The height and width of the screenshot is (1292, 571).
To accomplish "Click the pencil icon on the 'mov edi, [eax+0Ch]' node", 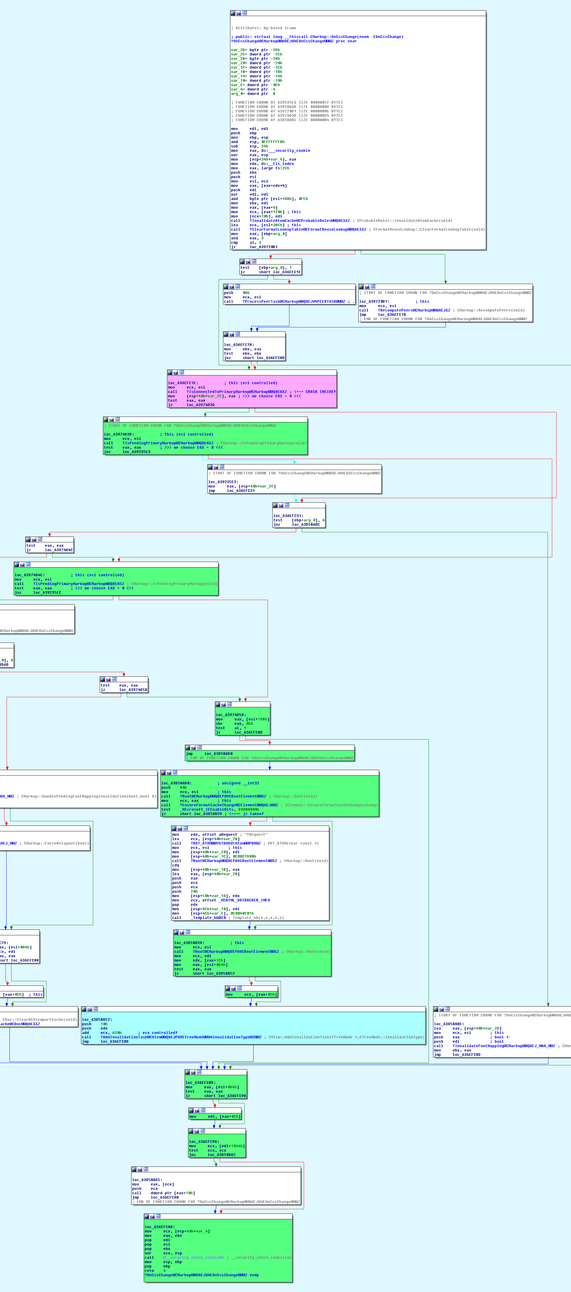I will point(197,1110).
